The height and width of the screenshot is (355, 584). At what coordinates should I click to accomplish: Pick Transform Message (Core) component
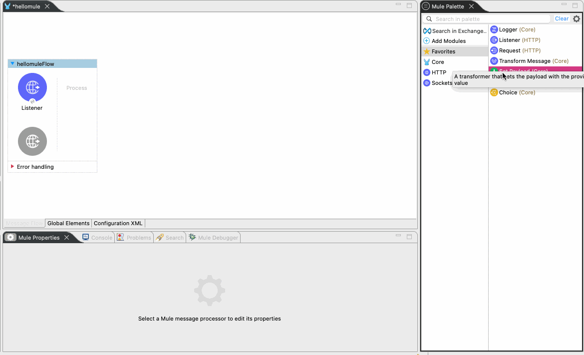(x=533, y=61)
